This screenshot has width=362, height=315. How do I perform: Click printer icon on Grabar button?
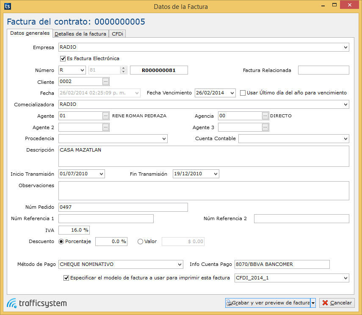click(229, 303)
